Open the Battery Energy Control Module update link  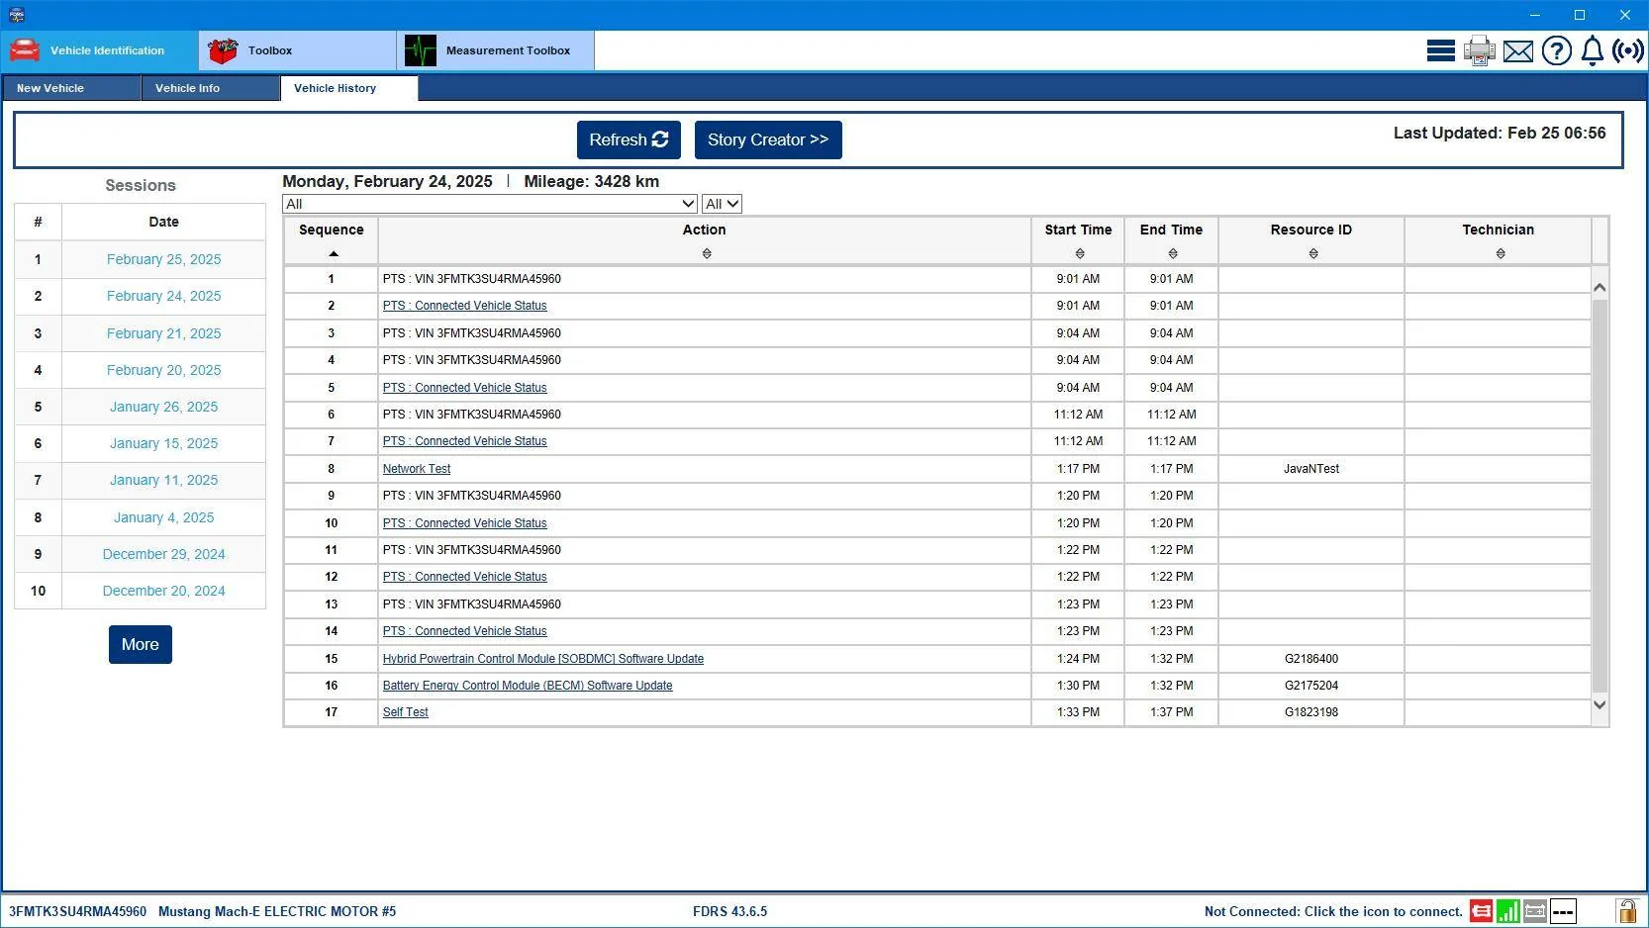528,686
